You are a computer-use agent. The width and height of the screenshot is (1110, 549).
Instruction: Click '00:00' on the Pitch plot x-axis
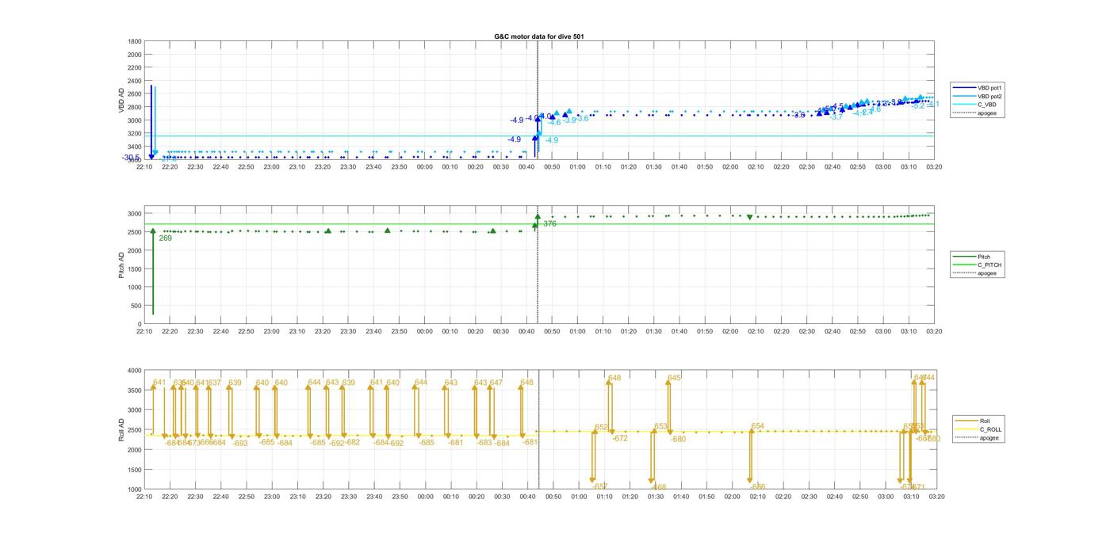424,331
